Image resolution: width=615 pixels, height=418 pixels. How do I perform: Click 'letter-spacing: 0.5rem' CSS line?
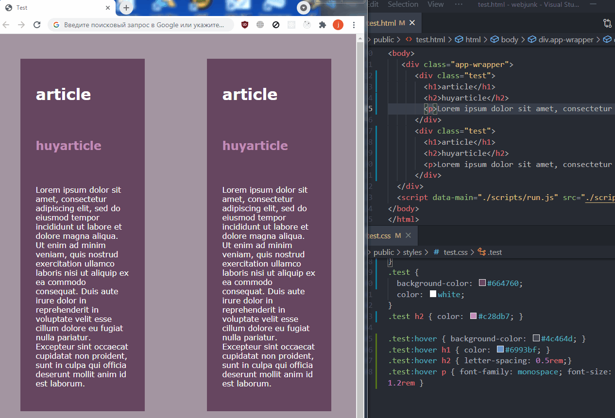click(517, 361)
